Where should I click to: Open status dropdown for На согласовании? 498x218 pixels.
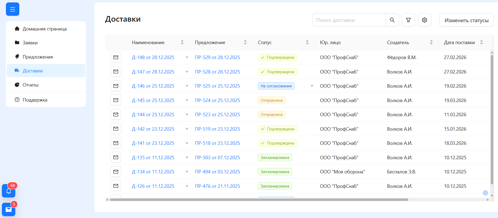point(312,86)
